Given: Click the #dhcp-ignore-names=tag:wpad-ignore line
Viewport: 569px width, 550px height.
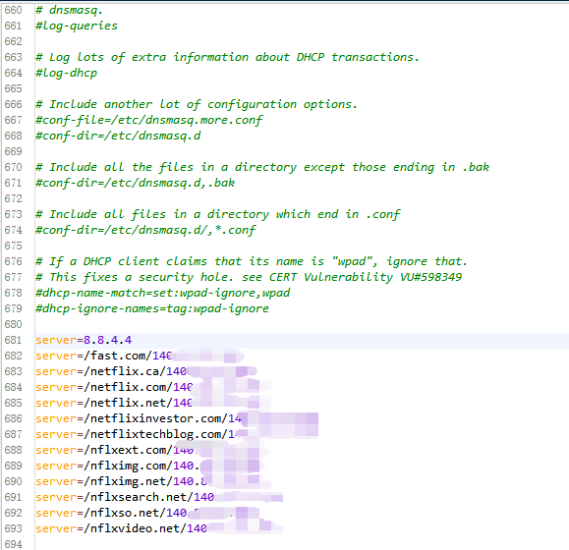Looking at the screenshot, I should [152, 309].
